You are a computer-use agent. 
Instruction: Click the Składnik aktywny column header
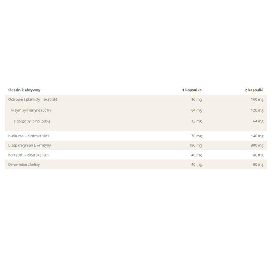[x=24, y=90]
